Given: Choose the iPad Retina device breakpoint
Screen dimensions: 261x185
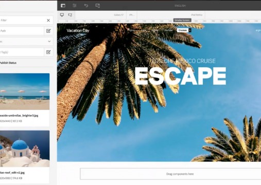Looking at the screenshot, I should (x=197, y=15).
